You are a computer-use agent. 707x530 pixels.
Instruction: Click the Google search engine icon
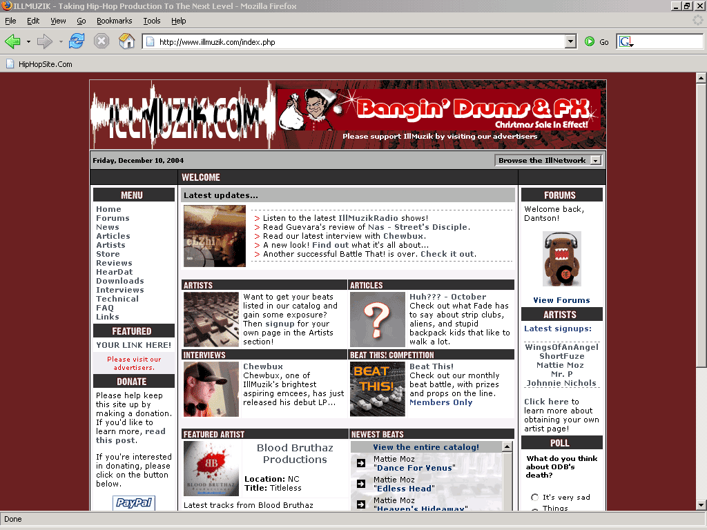coord(626,42)
